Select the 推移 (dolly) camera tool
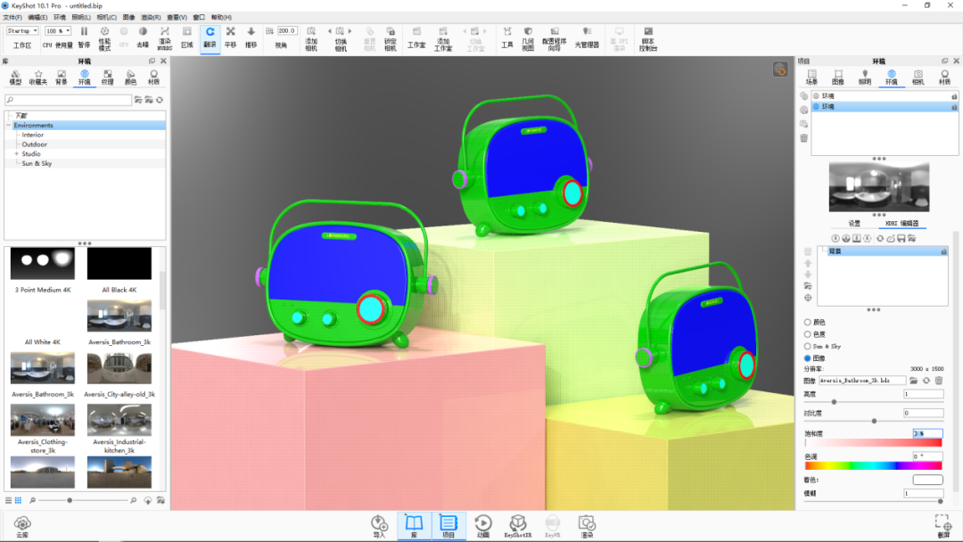Screen dimensions: 963x542 [251, 37]
